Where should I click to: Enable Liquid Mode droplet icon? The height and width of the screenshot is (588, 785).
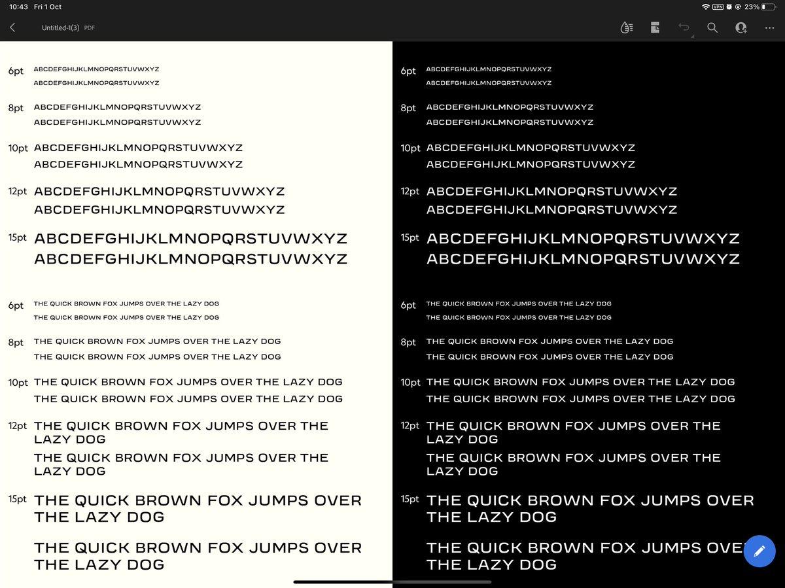point(626,27)
